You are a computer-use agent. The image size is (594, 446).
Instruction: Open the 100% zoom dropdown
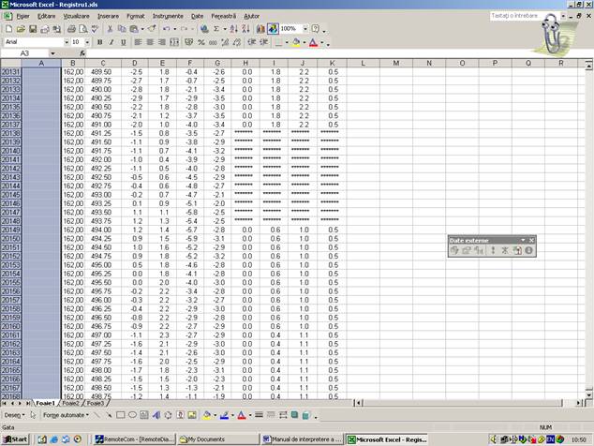coord(304,29)
